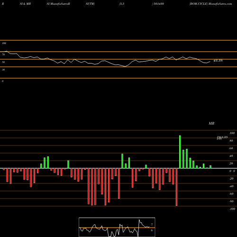Screen dimensions: 237x237
Task: Click the value 6 in mini chart
Action: (x=152, y=230)
